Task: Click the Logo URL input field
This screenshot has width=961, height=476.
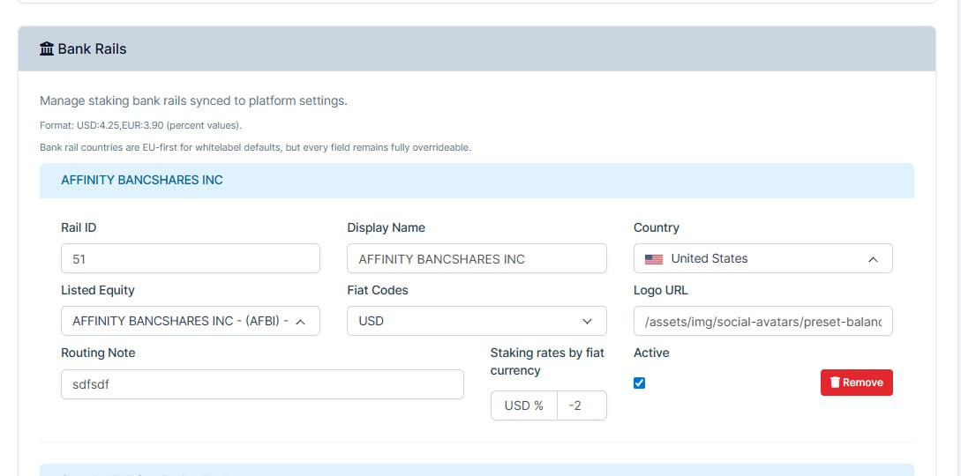Action: click(763, 321)
